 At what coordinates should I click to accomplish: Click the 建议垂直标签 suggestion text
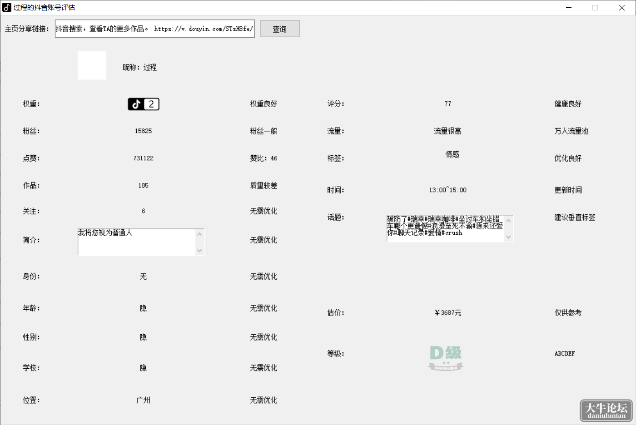tap(575, 217)
